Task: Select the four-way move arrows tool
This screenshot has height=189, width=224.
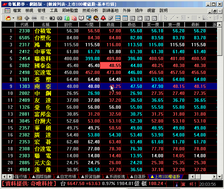Action: (x=27, y=18)
